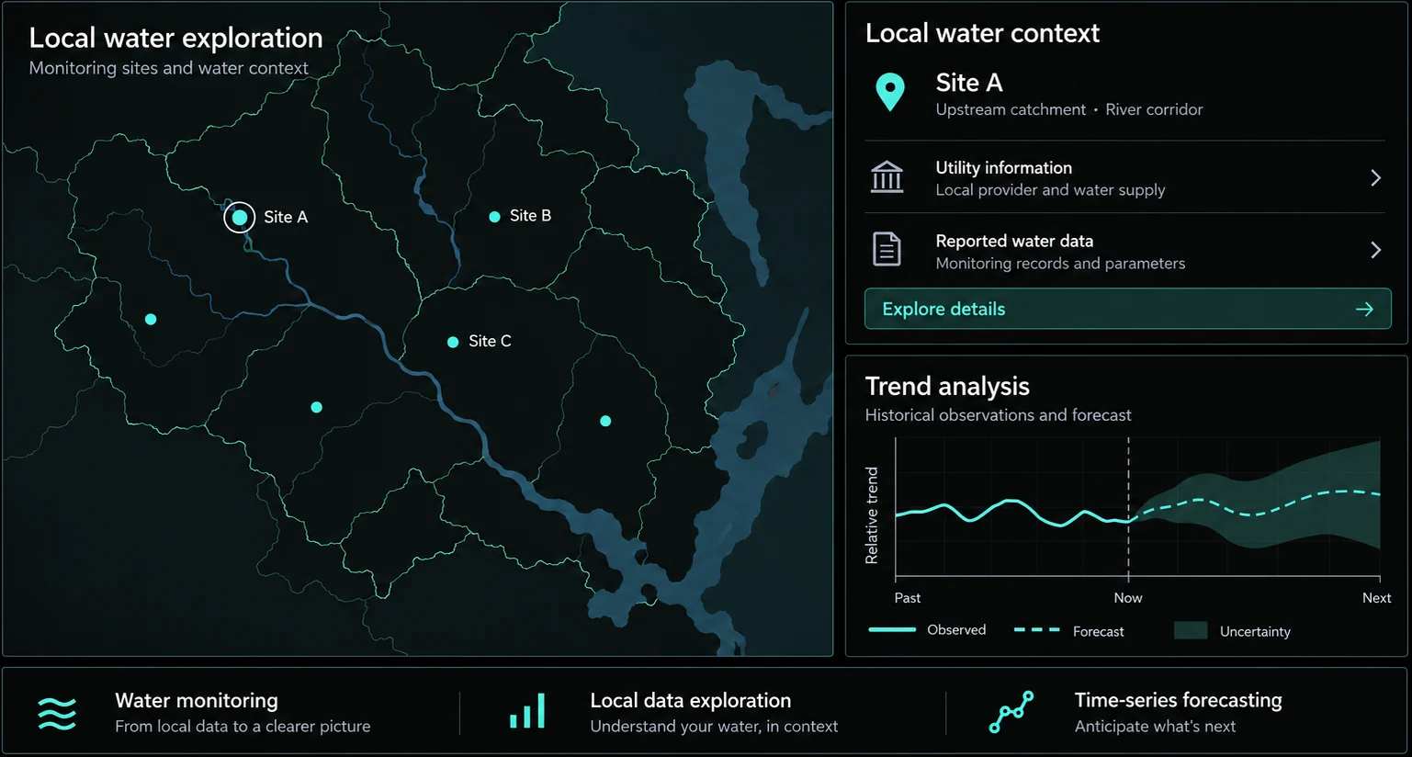The width and height of the screenshot is (1412, 757).
Task: Click the Reported water data document icon
Action: pos(887,249)
